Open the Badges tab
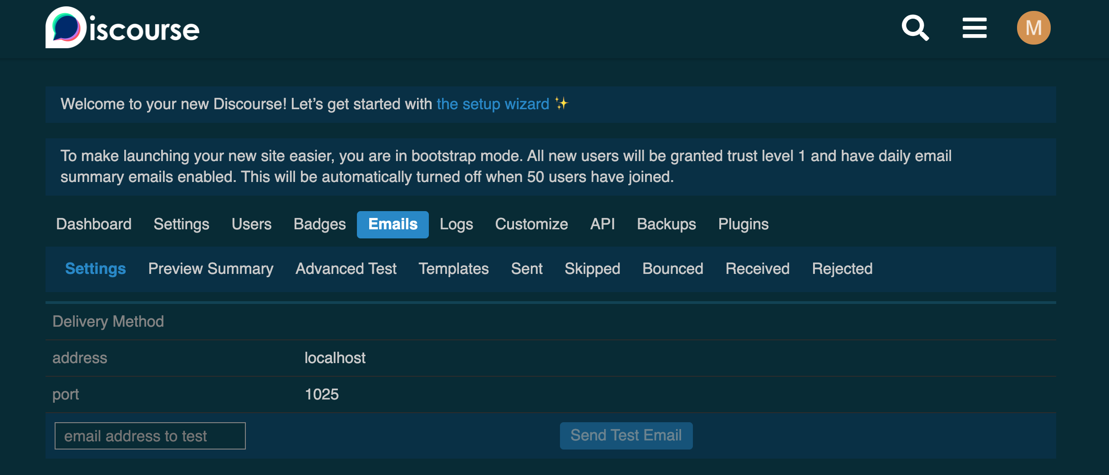This screenshot has height=475, width=1109. click(320, 224)
